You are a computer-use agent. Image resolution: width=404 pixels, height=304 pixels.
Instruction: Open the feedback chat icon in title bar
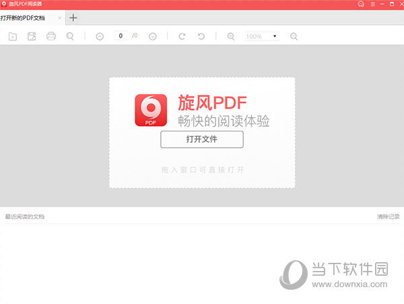click(361, 4)
